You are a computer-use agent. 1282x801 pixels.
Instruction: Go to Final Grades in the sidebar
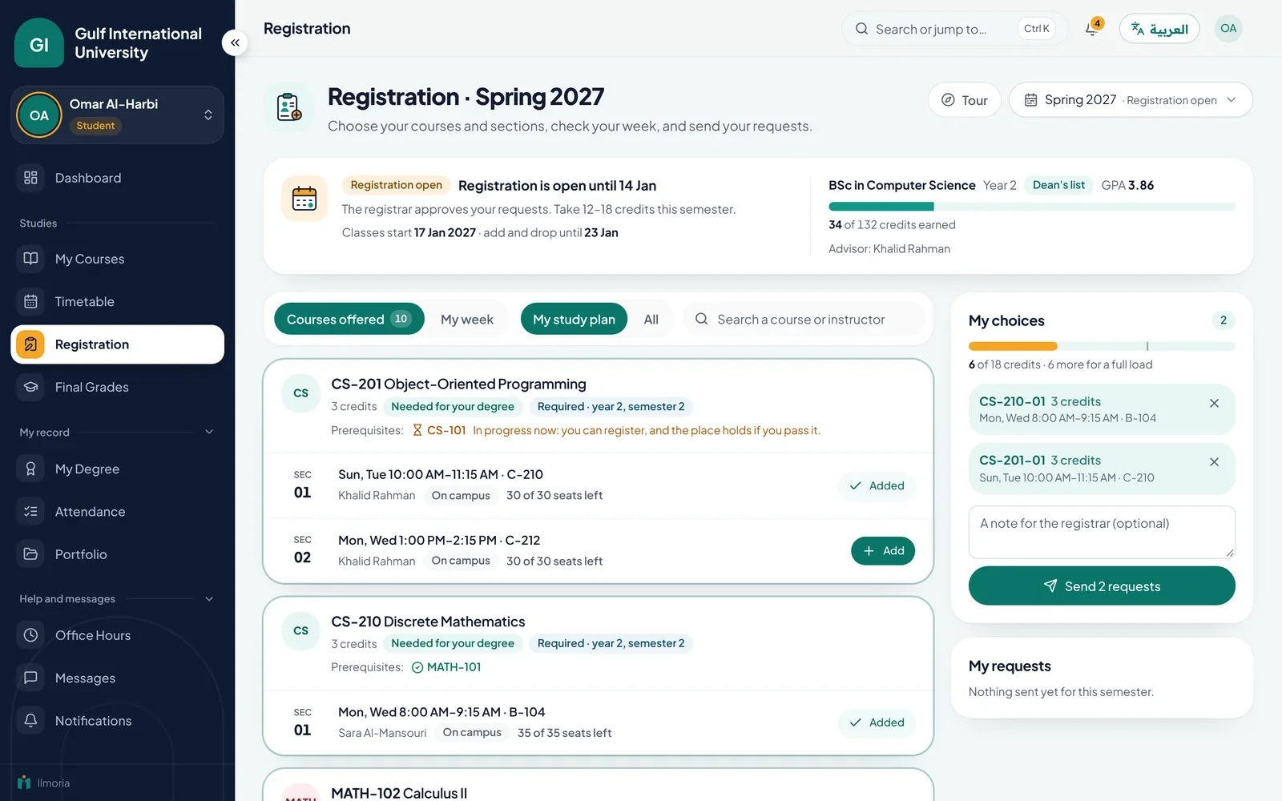117,387
